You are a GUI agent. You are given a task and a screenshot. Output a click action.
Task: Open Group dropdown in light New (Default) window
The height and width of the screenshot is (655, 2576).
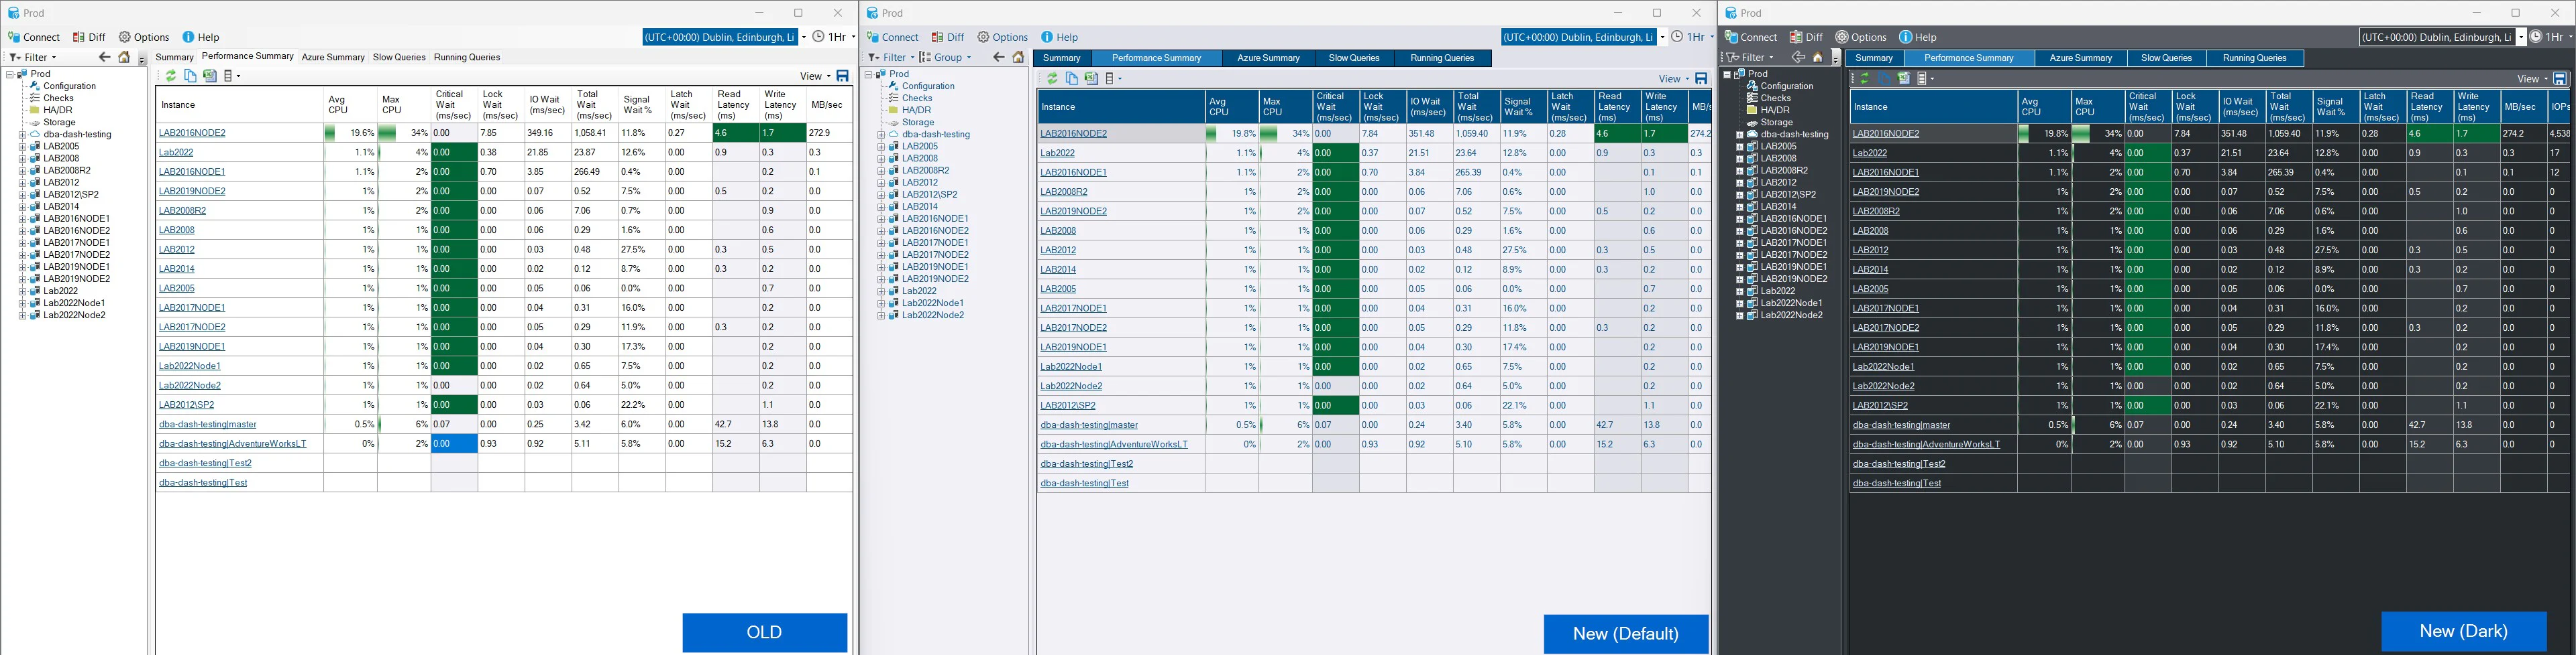pyautogui.click(x=946, y=57)
